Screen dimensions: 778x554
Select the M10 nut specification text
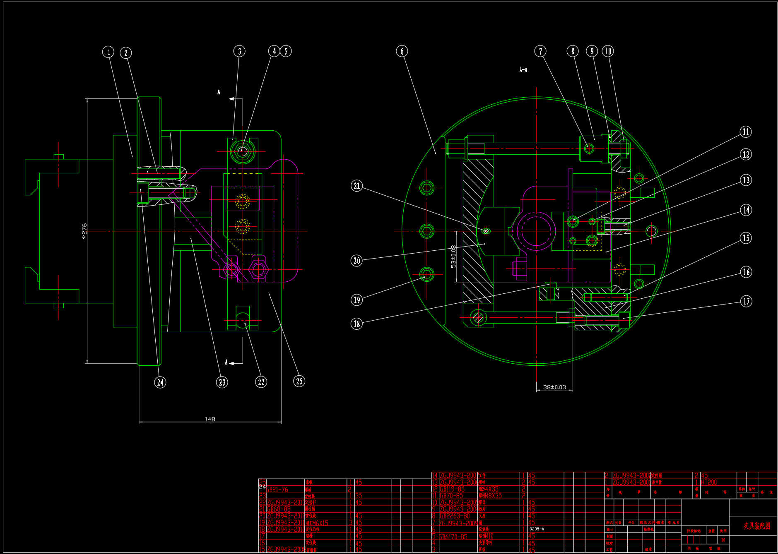click(x=488, y=536)
